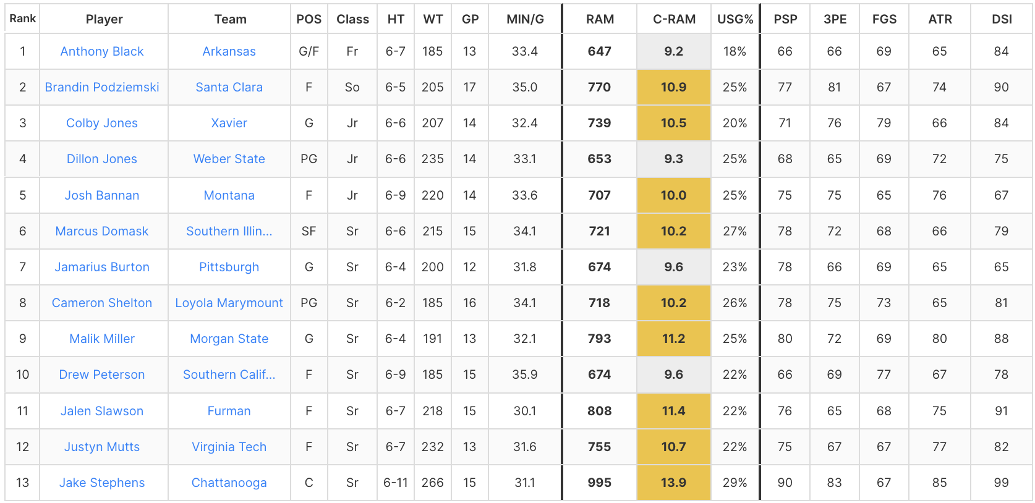Click the USG% column header
Screen dimensions: 1035x503
(735, 19)
